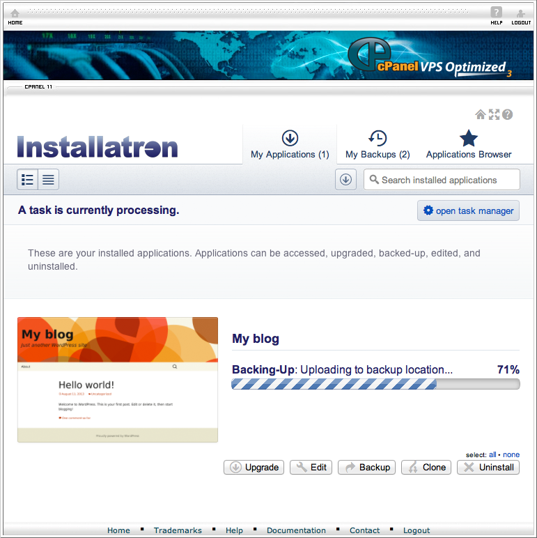Toggle fullscreen with the expand-arrows icon
Screen dimensions: 537x538
[x=494, y=114]
